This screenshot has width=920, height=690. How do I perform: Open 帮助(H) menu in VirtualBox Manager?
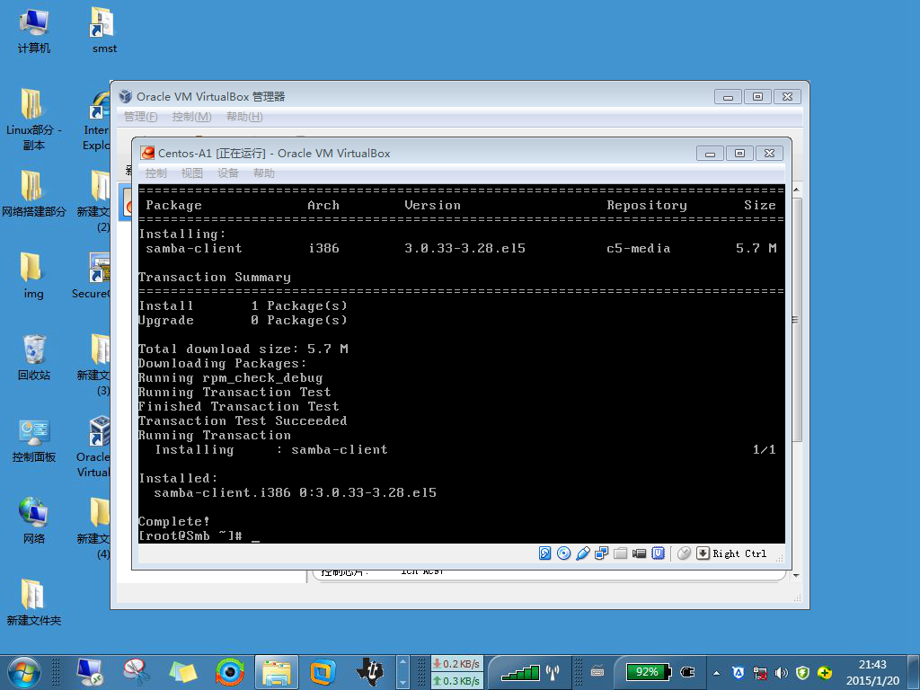click(244, 117)
